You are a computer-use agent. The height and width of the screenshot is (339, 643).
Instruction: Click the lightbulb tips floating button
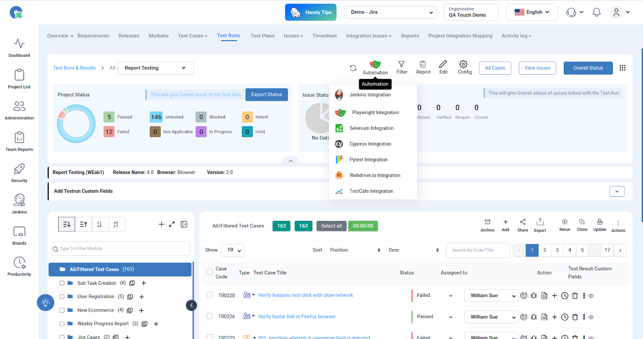tap(45, 302)
